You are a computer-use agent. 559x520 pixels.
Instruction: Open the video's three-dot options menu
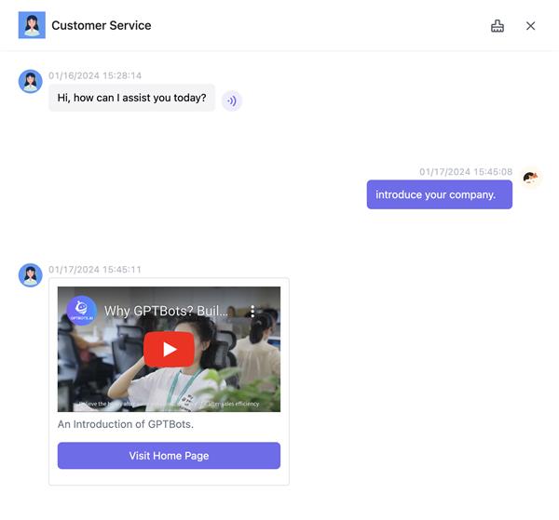pyautogui.click(x=252, y=312)
